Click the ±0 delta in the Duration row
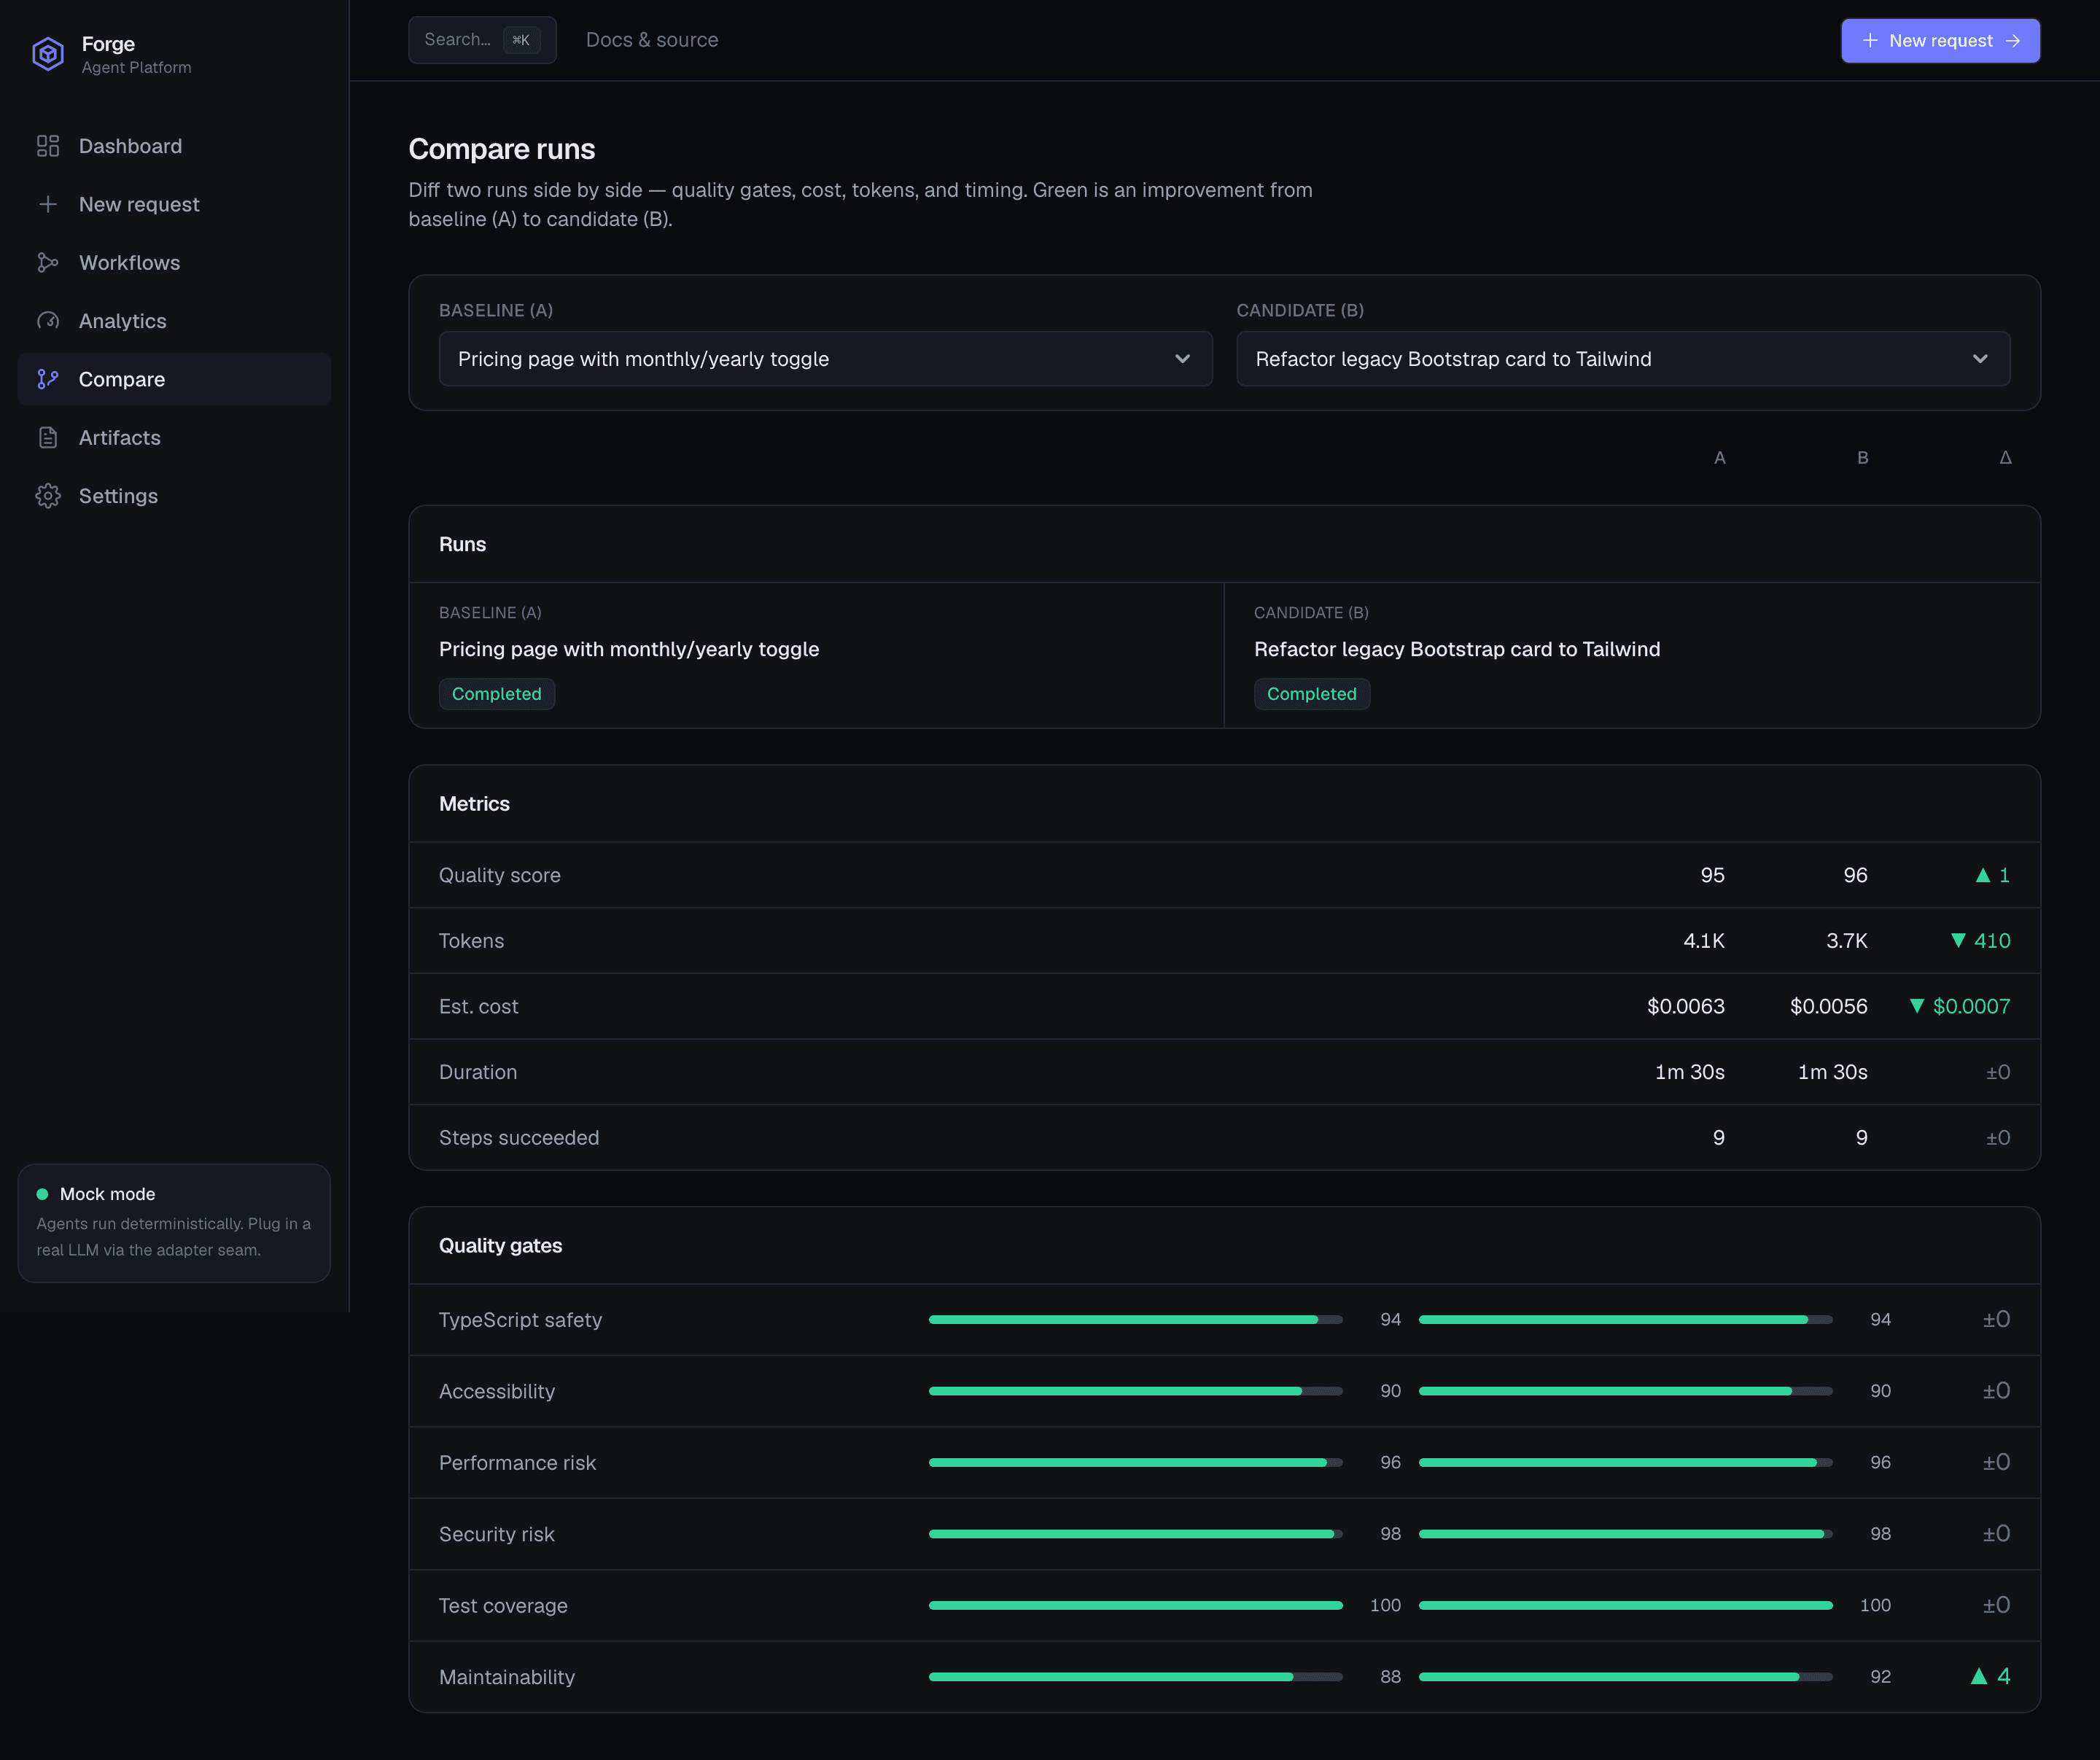Screen dimensions: 2100x1760 [1998, 1072]
